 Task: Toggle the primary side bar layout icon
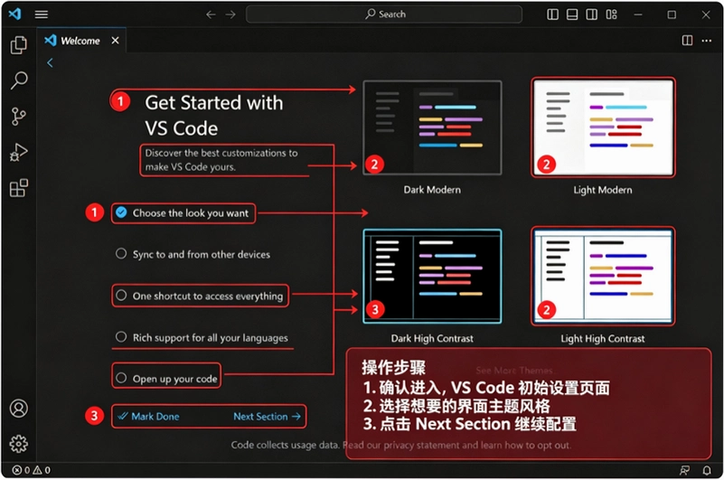552,14
